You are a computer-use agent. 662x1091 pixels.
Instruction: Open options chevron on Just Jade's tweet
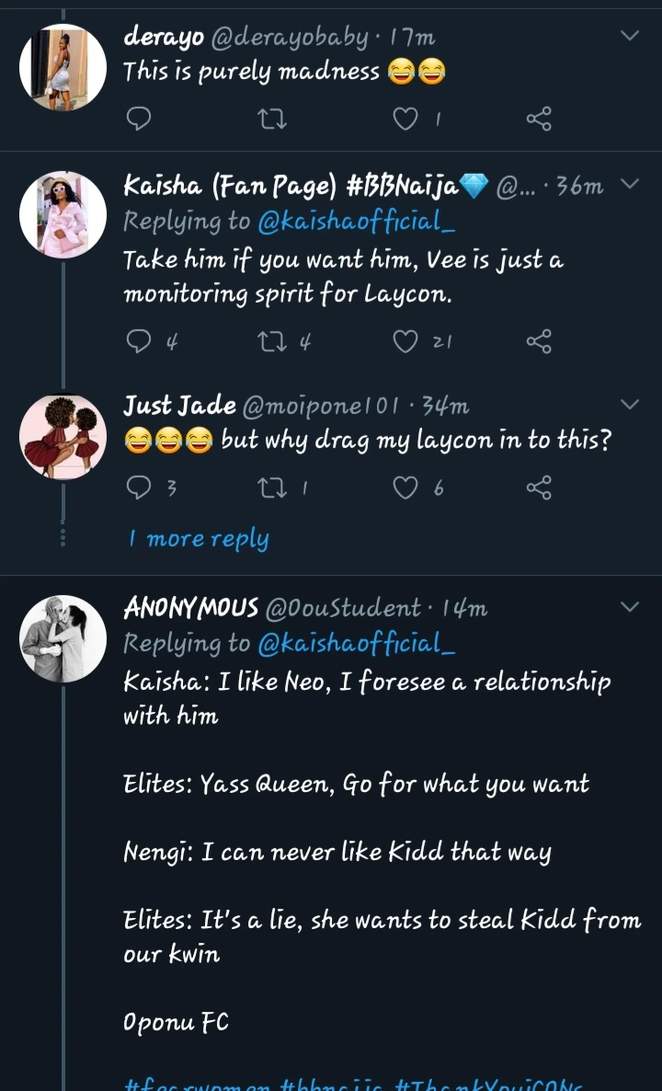630,405
